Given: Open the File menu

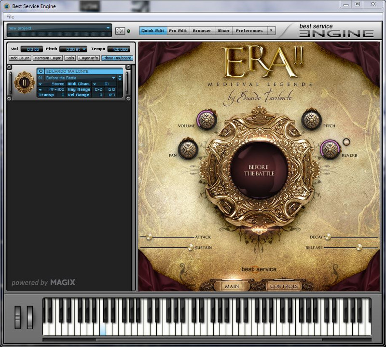Looking at the screenshot, I should pos(10,17).
